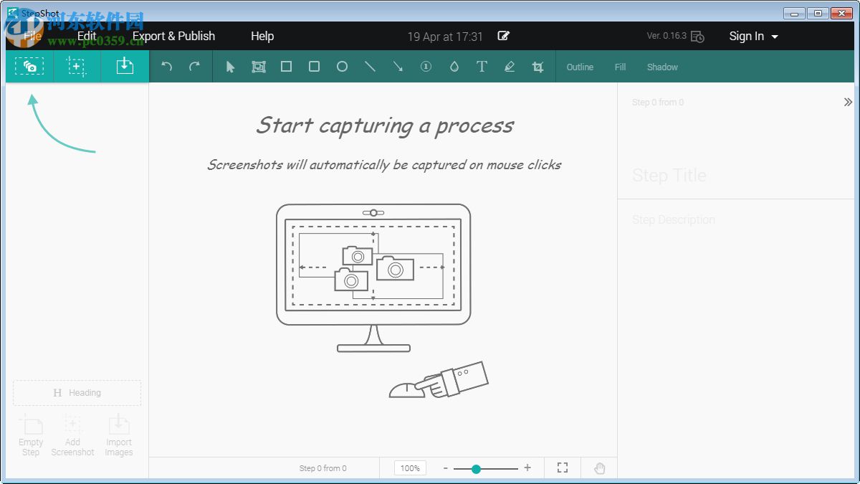This screenshot has height=484, width=860.
Task: Open the Export & Publish menu
Action: click(173, 36)
